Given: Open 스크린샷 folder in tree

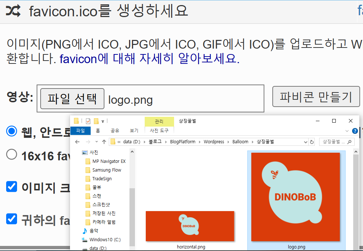Looking at the screenshot, I should click(101, 205).
